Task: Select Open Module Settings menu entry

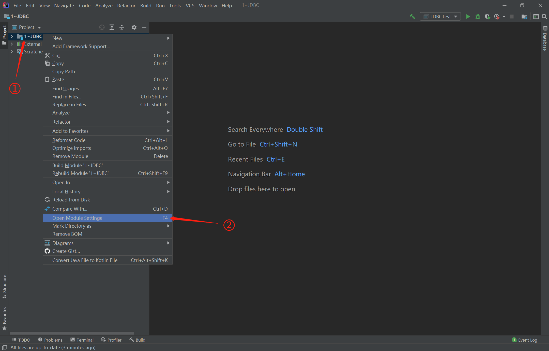Action: [x=77, y=218]
